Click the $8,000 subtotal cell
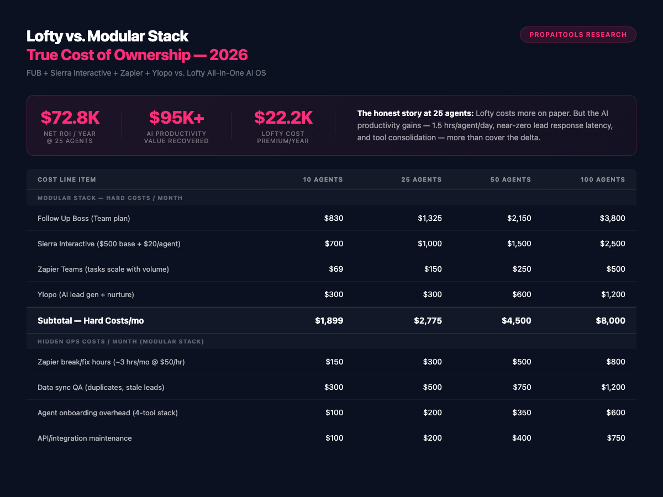Image resolution: width=663 pixels, height=497 pixels. 611,320
